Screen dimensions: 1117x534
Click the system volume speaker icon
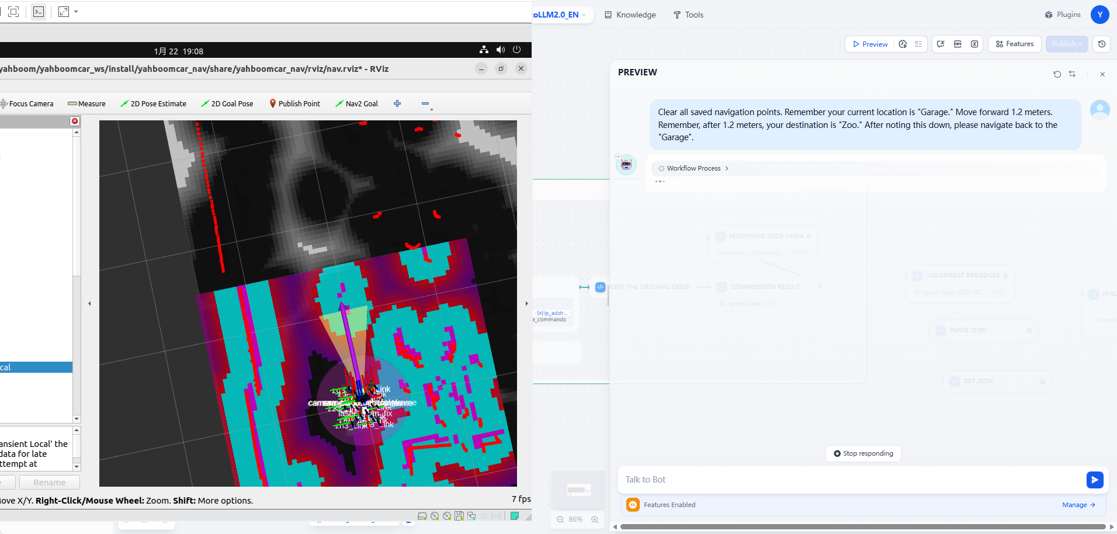501,50
